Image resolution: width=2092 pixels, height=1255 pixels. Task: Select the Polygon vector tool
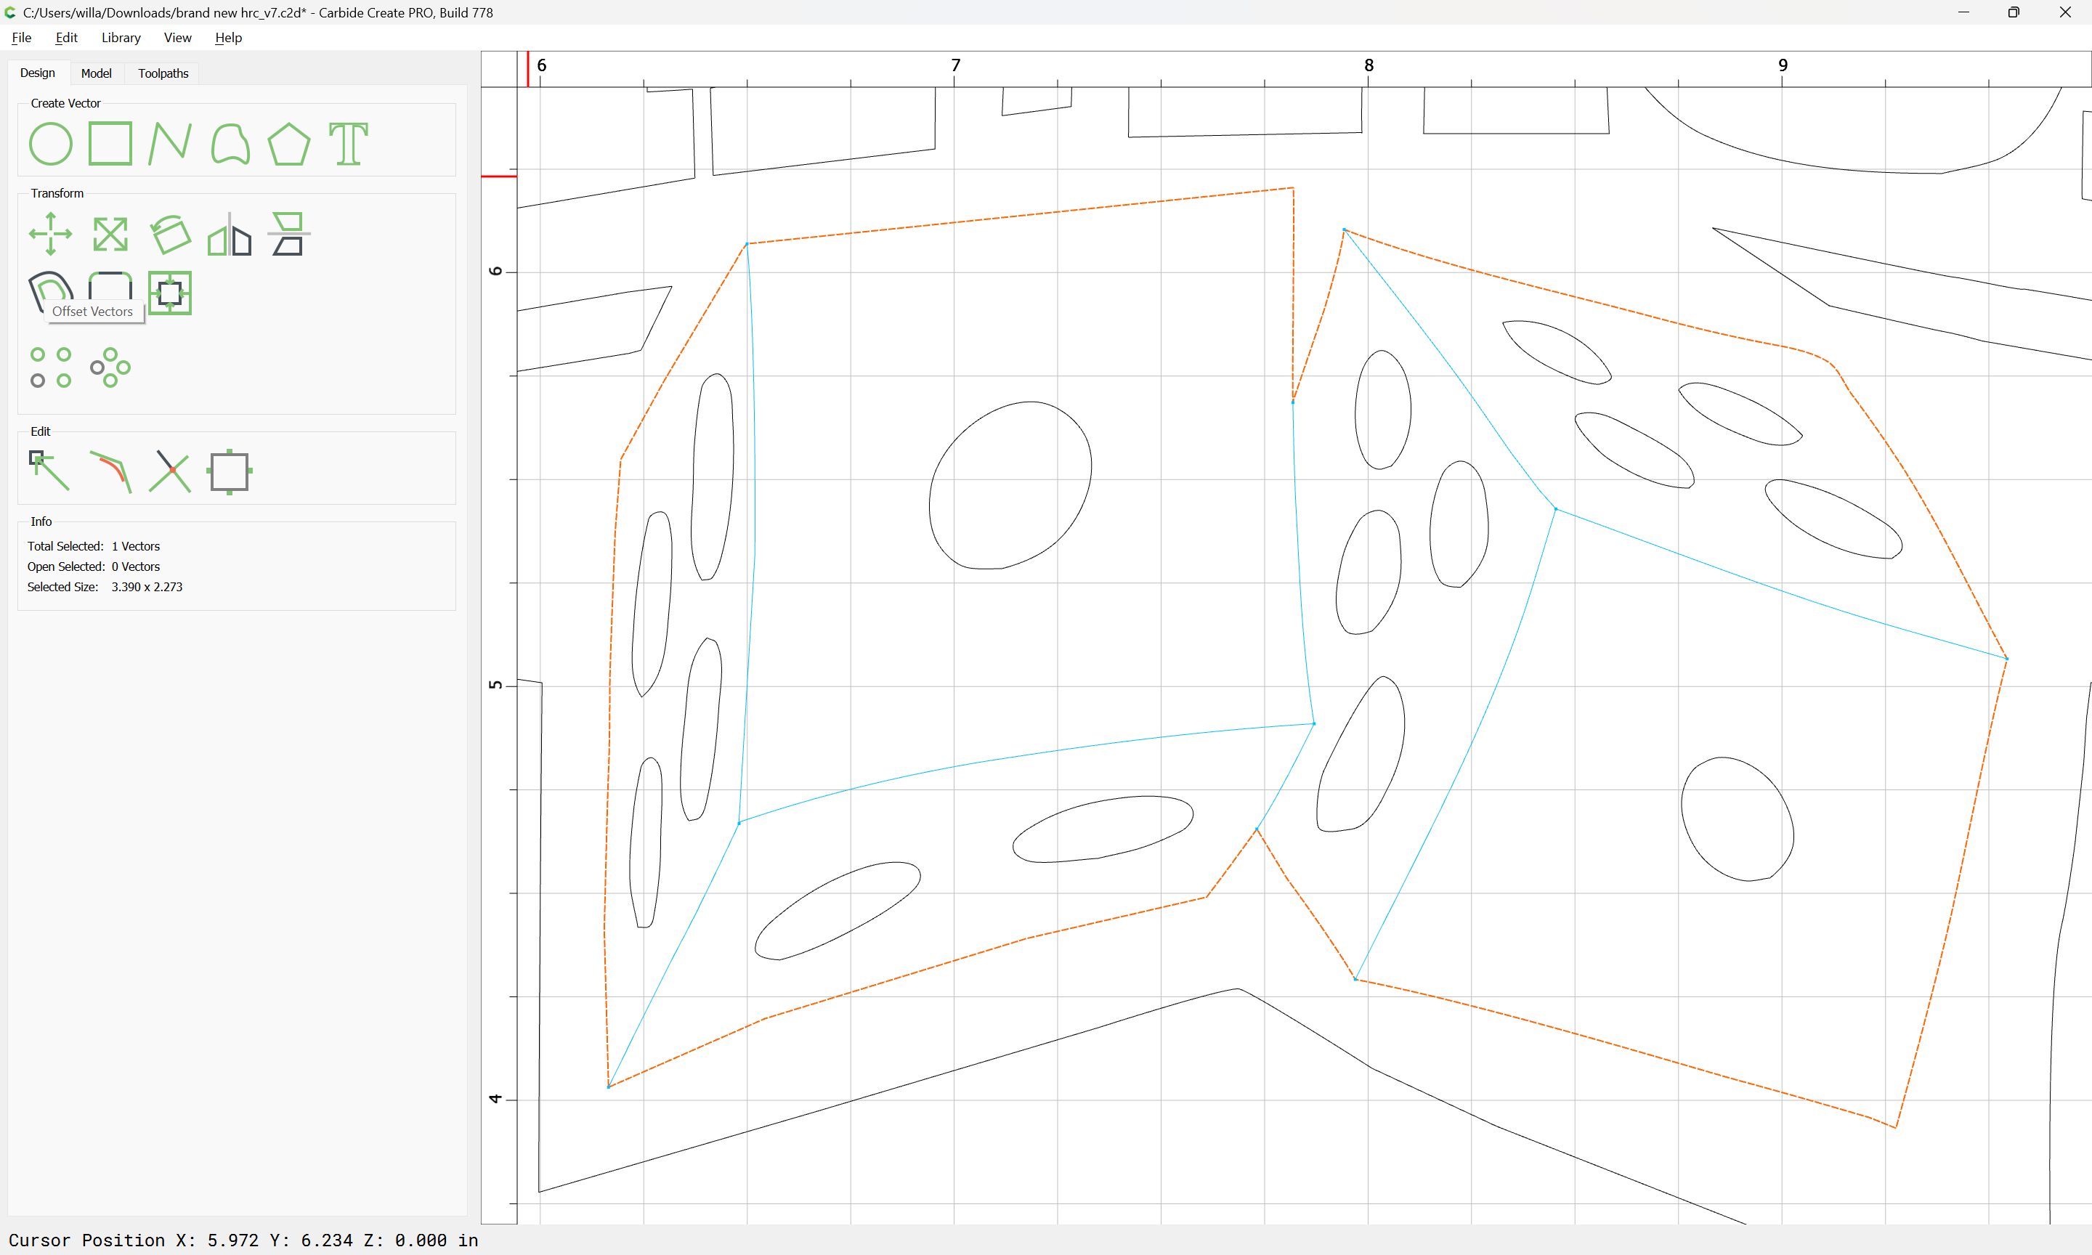click(289, 144)
